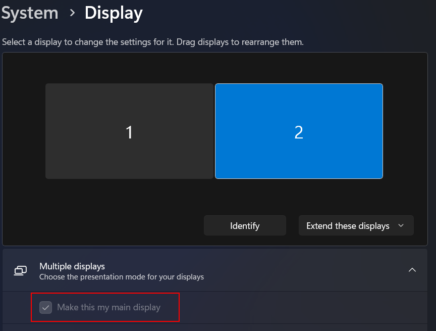Click the breadcrumb chevron after System

tap(72, 13)
